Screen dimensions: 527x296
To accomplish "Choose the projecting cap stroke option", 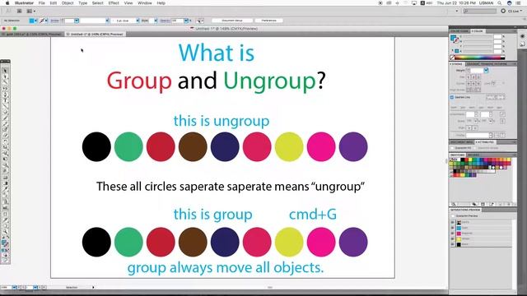I will pyautogui.click(x=478, y=76).
